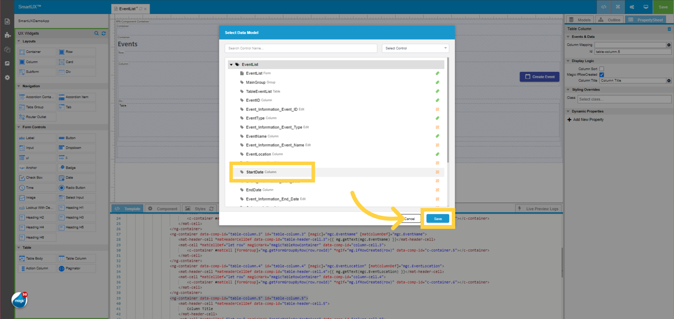Collapse the Layouts widget section
This screenshot has width=674, height=319.
[x=19, y=41]
